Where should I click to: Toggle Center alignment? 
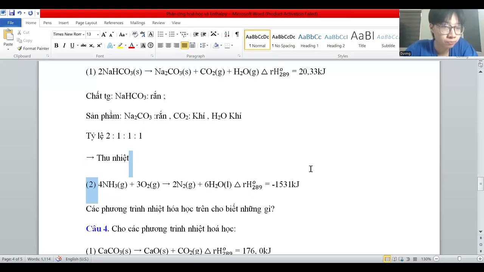(168, 45)
